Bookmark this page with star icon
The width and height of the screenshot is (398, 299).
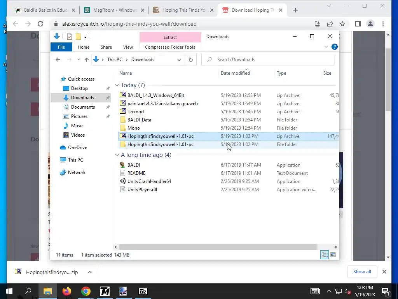pos(342,24)
